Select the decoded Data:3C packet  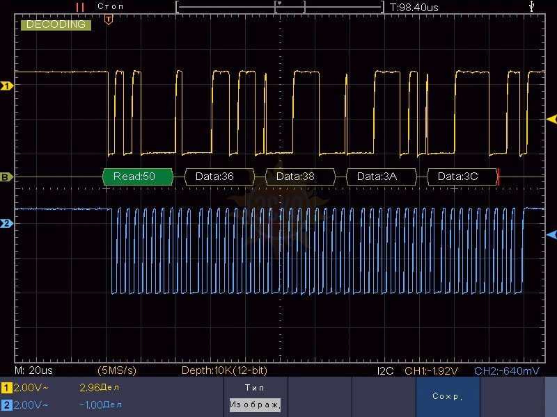462,177
